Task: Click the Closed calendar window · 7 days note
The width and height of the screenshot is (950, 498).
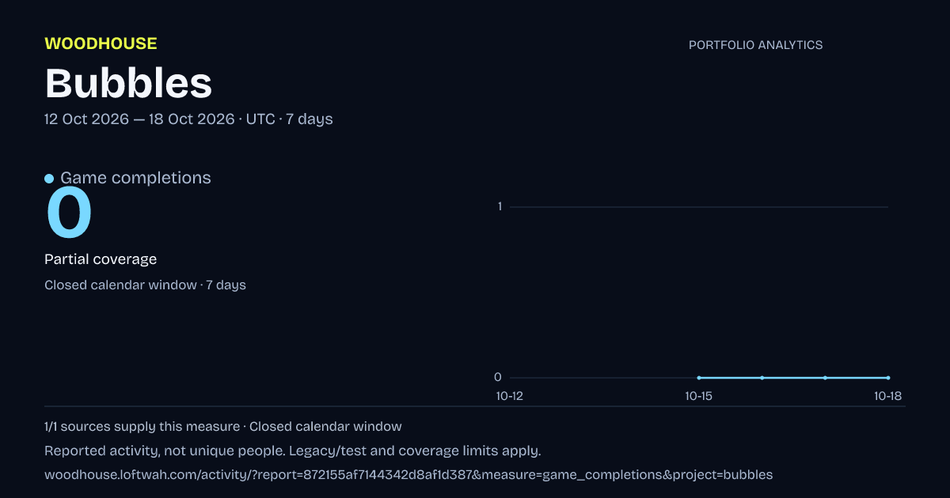Action: point(145,285)
